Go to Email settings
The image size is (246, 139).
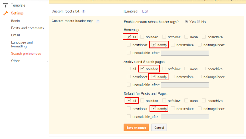(15, 35)
